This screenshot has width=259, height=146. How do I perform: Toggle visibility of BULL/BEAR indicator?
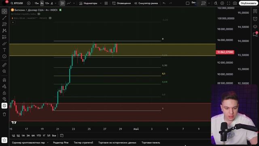coord(50,18)
